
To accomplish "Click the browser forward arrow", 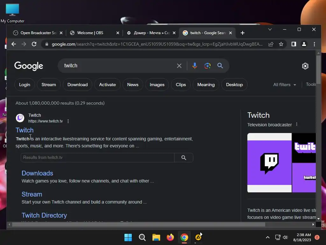I will [x=24, y=44].
